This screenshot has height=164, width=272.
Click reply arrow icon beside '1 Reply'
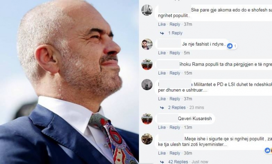pyautogui.click(x=162, y=33)
